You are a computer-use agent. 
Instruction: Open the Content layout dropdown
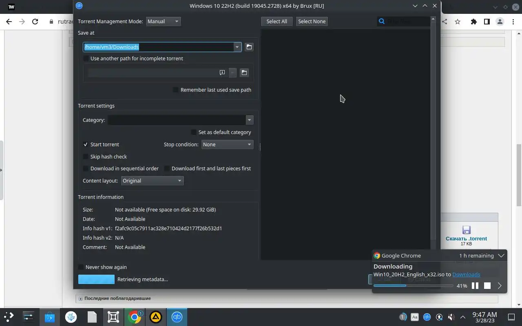click(x=153, y=181)
